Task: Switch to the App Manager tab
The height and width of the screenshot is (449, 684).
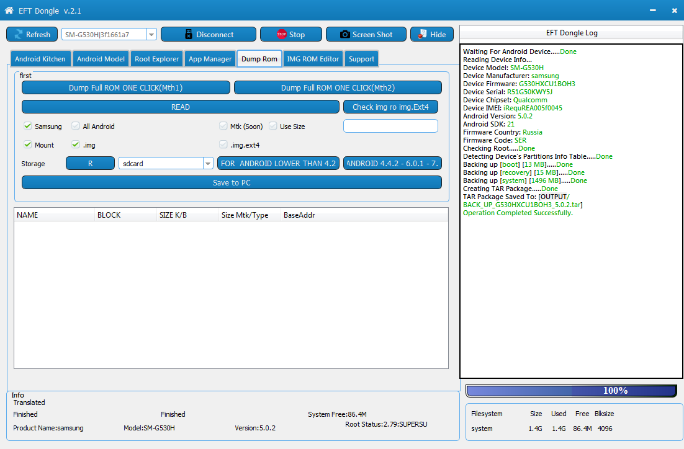Action: (210, 59)
